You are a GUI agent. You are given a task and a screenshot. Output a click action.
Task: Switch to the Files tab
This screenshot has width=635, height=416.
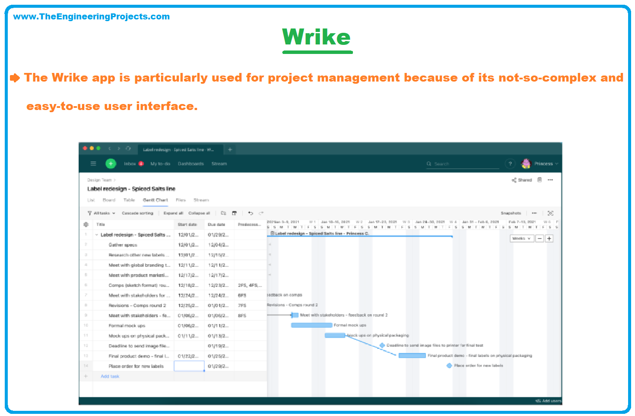pos(181,200)
